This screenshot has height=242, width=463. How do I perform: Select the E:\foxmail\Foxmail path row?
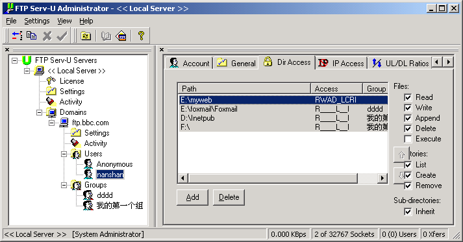(x=282, y=109)
